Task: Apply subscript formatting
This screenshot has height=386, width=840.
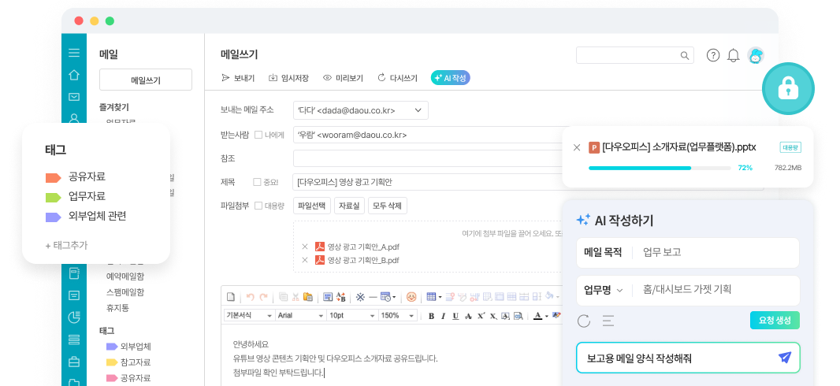Action: (x=492, y=316)
